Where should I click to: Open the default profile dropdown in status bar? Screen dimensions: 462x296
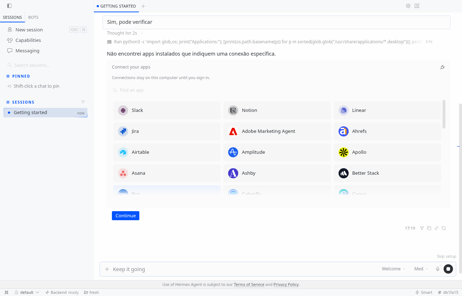coord(27,292)
